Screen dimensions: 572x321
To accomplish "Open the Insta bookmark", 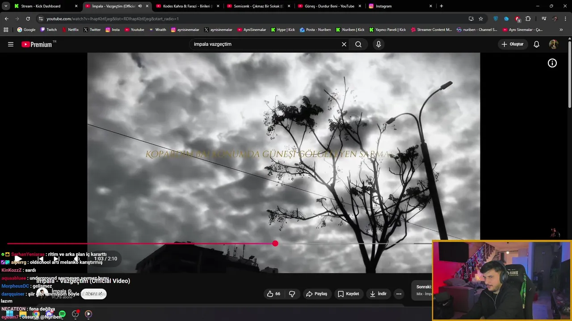I will (113, 30).
